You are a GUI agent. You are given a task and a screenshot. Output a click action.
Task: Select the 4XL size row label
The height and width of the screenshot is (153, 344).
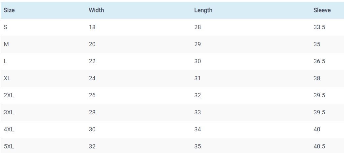[9, 129]
